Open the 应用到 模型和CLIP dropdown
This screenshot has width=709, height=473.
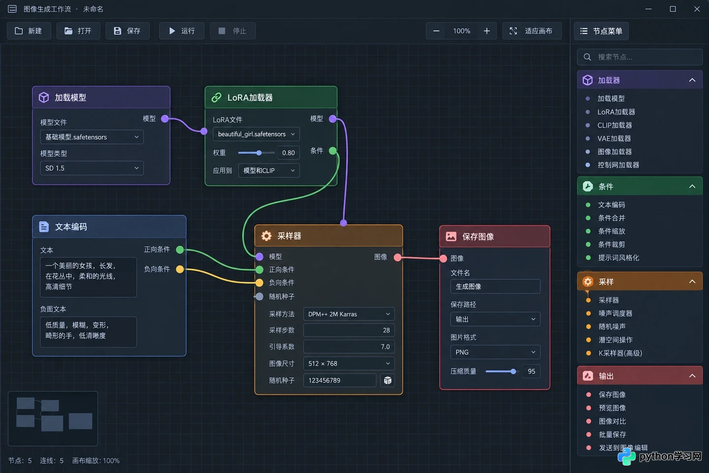pos(269,170)
